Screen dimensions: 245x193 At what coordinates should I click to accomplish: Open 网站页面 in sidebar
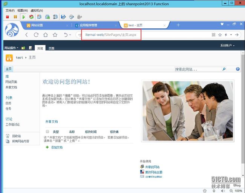point(11,82)
